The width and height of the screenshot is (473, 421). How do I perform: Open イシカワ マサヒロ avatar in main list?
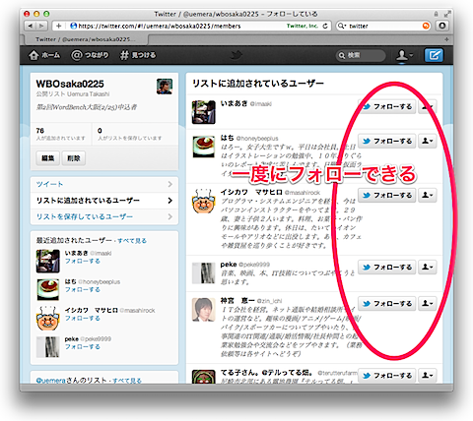(x=204, y=201)
